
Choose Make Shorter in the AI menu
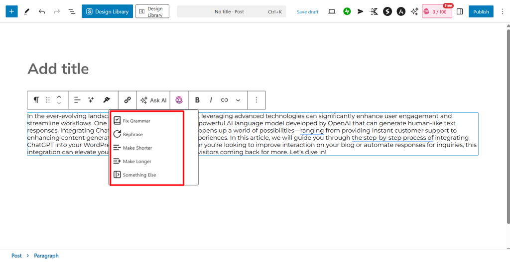click(137, 148)
